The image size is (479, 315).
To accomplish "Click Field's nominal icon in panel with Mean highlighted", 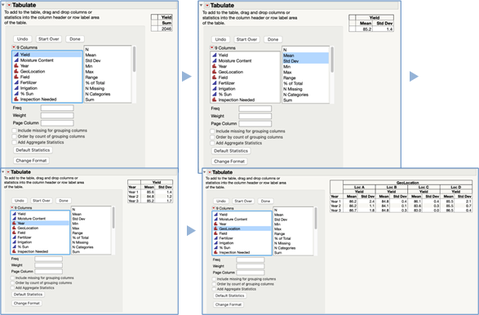I will [215, 78].
